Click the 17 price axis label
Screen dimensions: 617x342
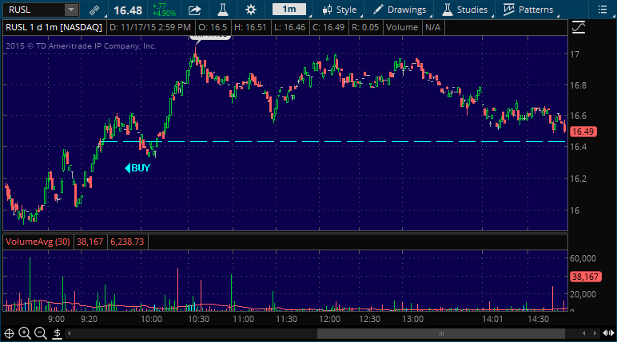pyautogui.click(x=575, y=54)
